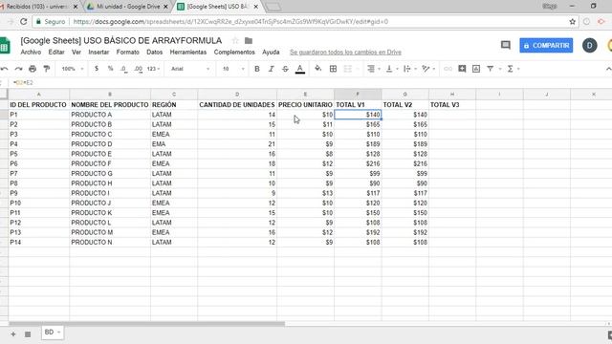This screenshot has width=612, height=344.
Task: Reload the page with browser refresh icon
Action: click(x=23, y=21)
